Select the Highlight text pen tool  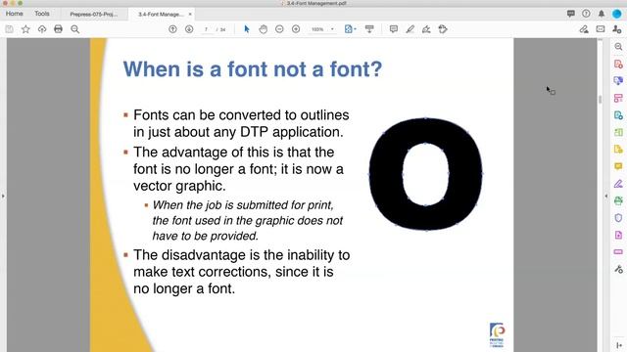410,29
